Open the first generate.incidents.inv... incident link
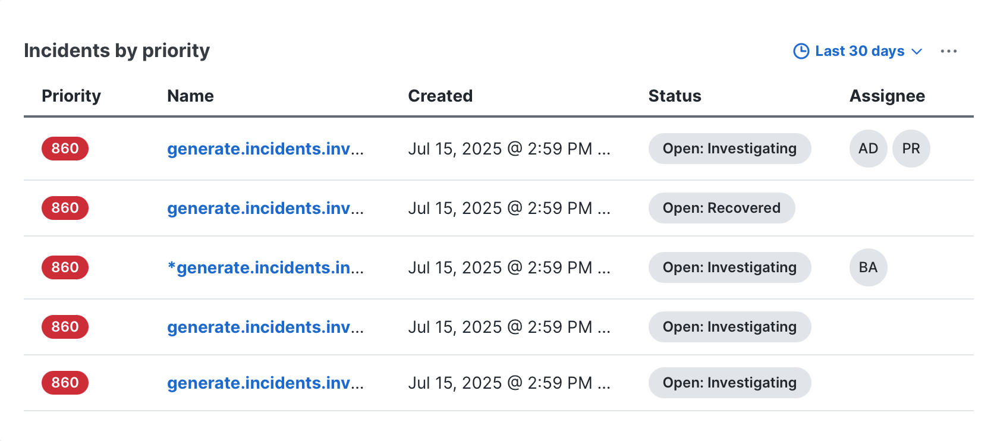The image size is (994, 441). (265, 149)
